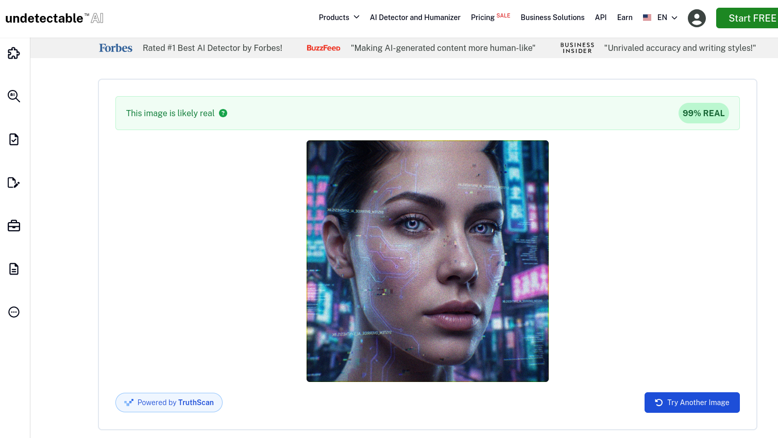Click the green question mark help icon

click(223, 113)
